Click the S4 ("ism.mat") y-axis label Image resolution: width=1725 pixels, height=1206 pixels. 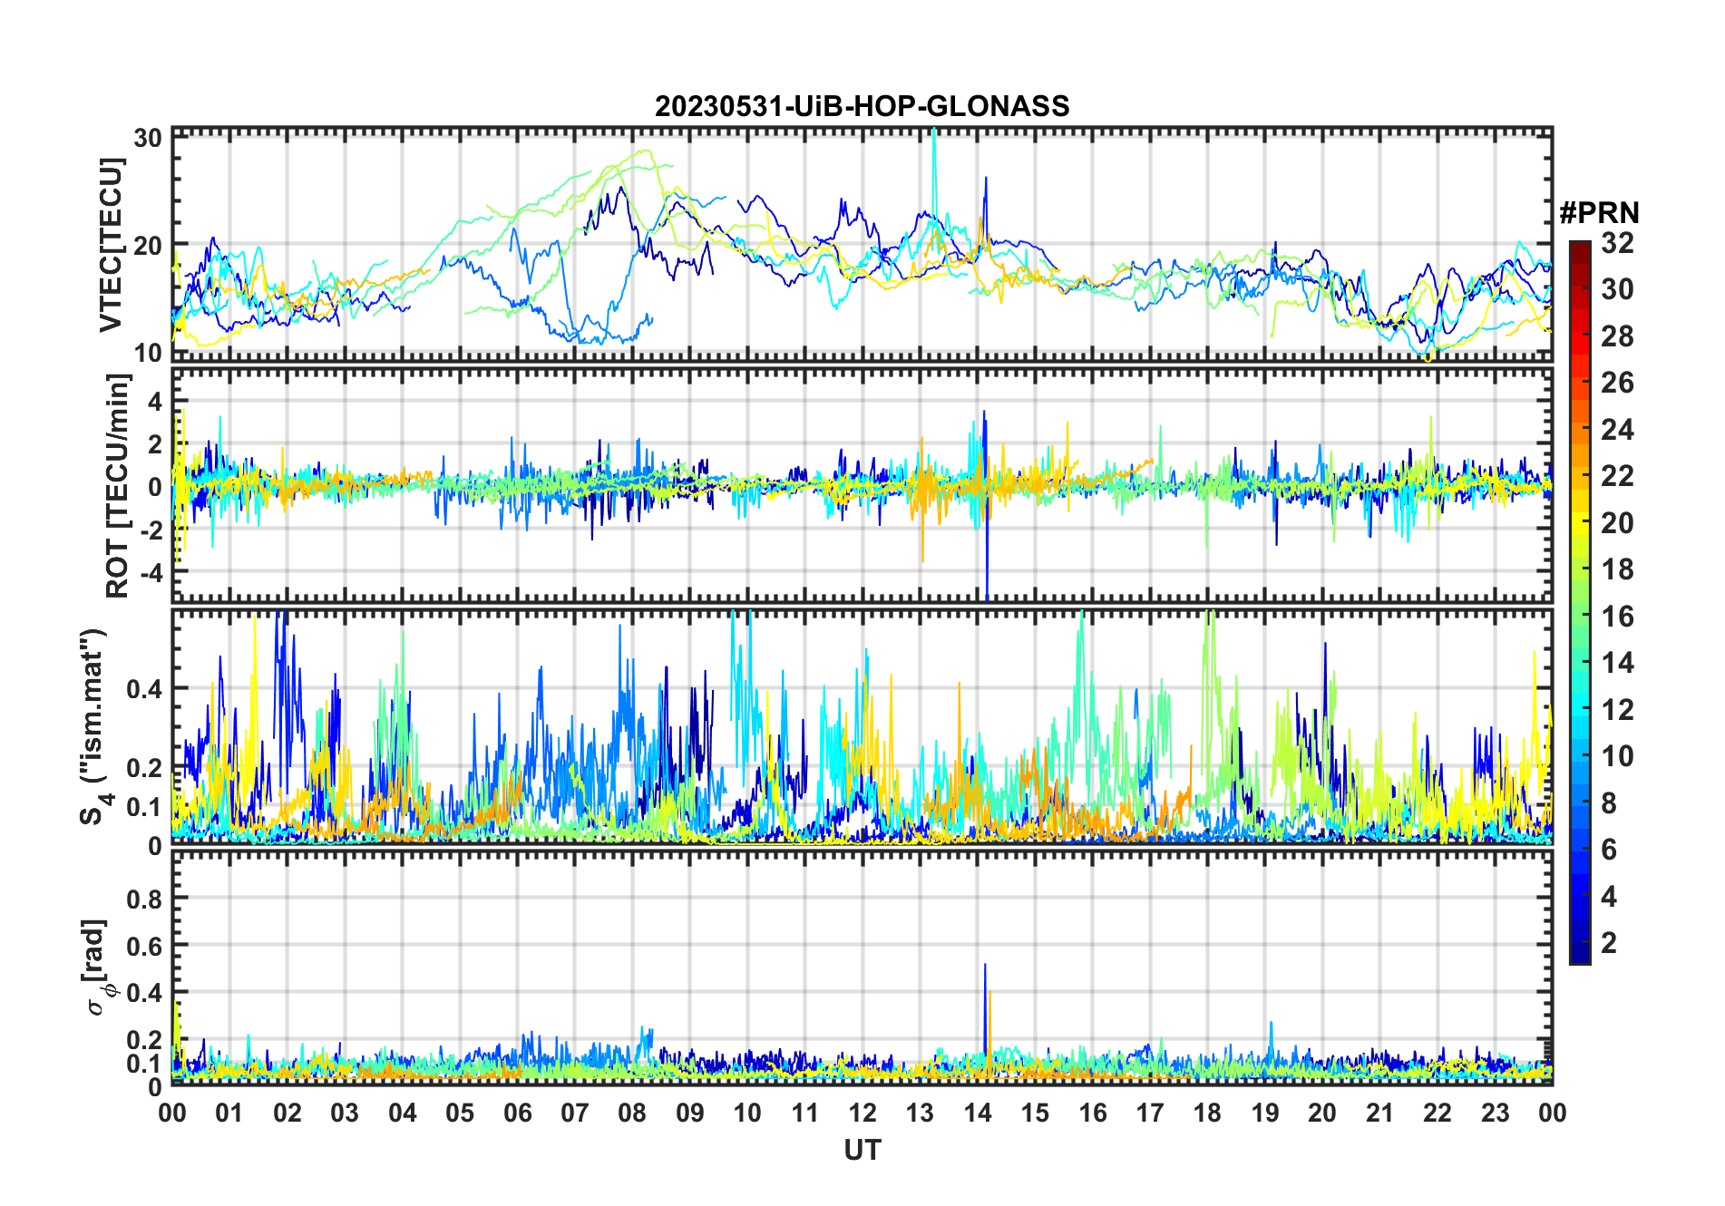pos(95,727)
